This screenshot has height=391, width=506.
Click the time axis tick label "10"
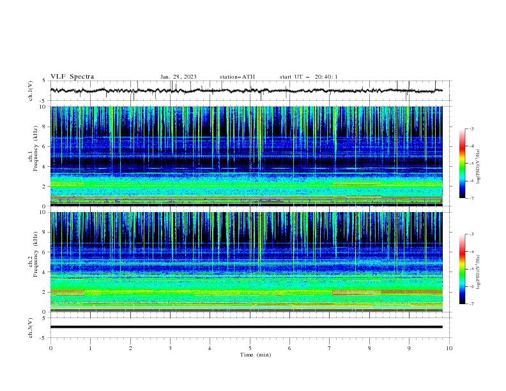449,348
